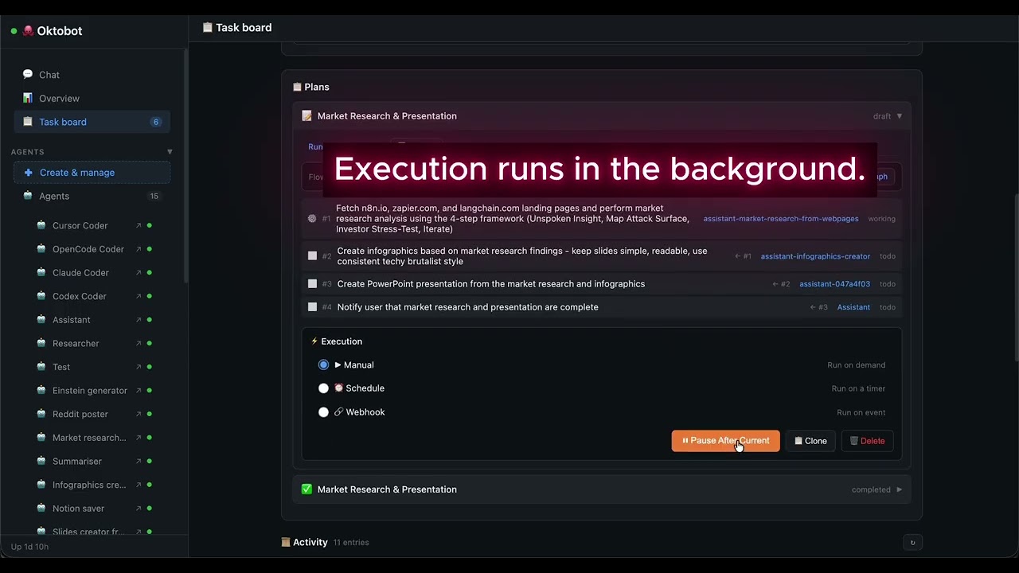
Task: Open the Assistant link on step #4
Action: tap(853, 307)
